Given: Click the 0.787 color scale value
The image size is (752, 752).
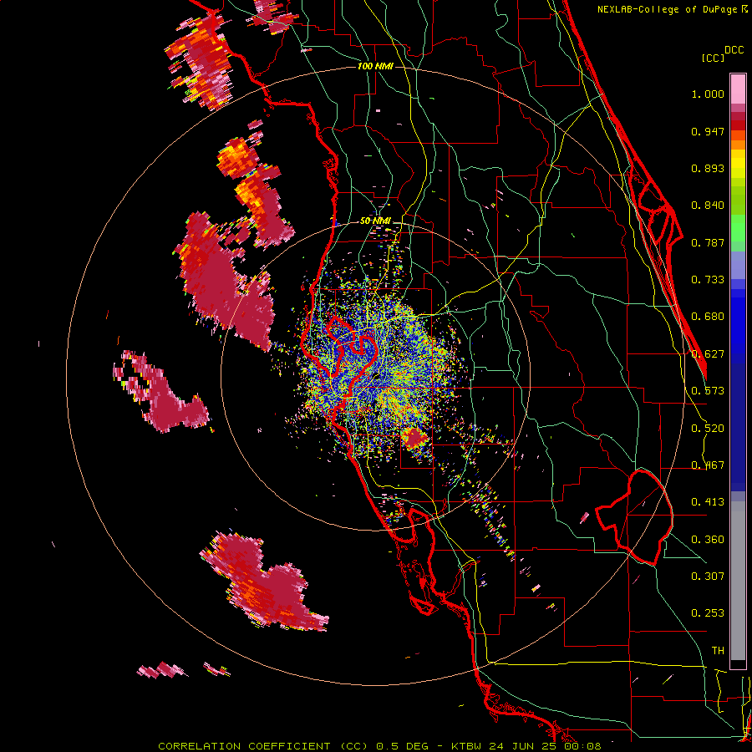Looking at the screenshot, I should click(x=708, y=242).
